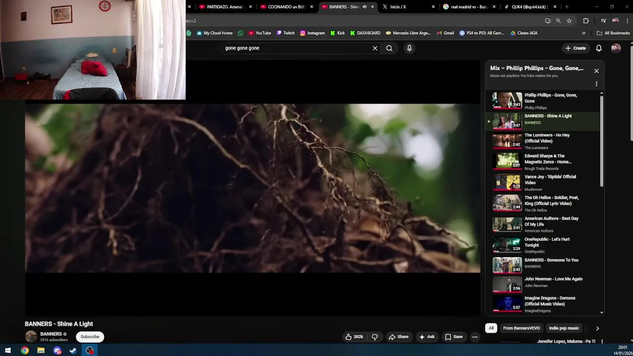The height and width of the screenshot is (356, 633).
Task: Open Twitch bookmark
Action: (x=286, y=33)
